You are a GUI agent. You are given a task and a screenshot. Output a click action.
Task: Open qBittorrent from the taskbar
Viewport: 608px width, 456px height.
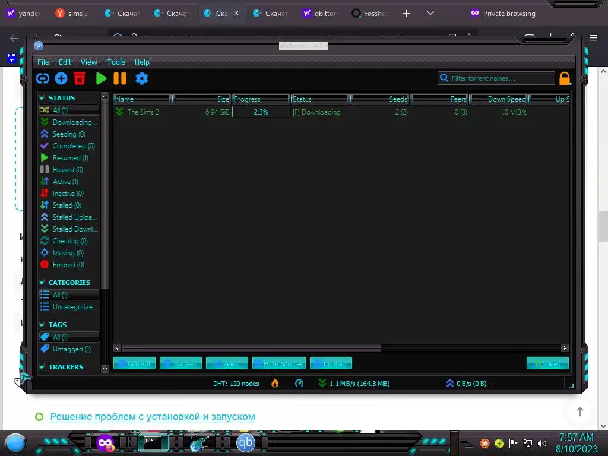pyautogui.click(x=245, y=442)
